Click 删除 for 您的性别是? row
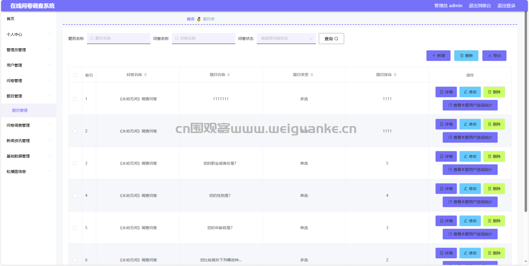 click(x=494, y=189)
